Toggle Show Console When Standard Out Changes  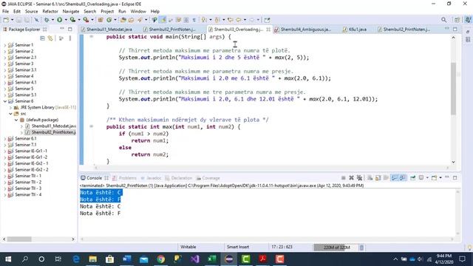(394, 178)
